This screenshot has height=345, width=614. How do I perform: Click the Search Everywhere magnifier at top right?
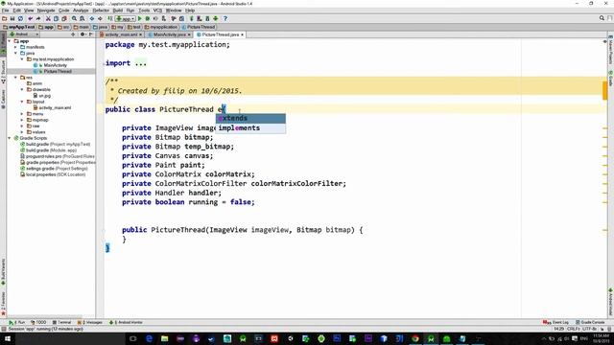(602, 18)
